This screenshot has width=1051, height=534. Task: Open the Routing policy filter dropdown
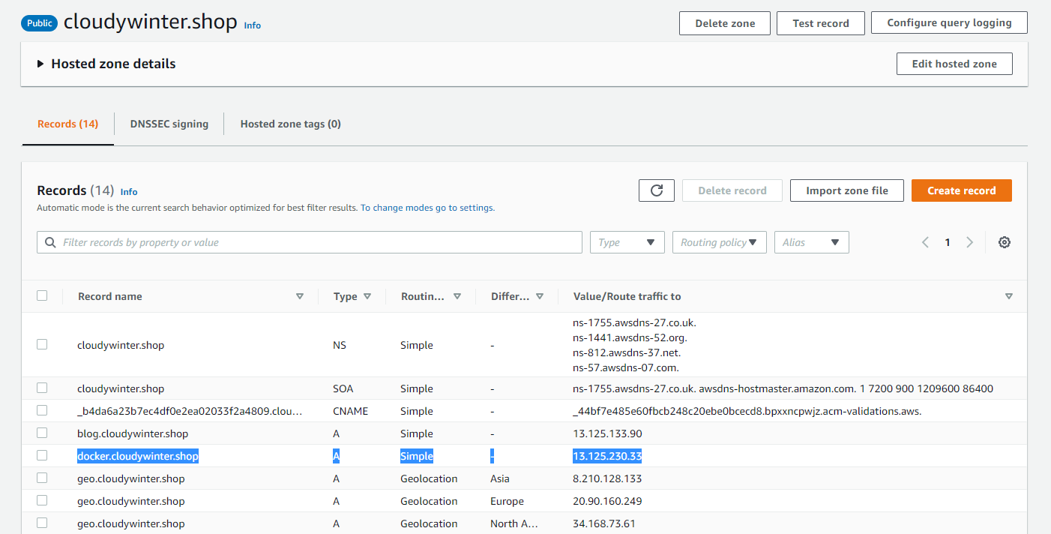tap(720, 242)
